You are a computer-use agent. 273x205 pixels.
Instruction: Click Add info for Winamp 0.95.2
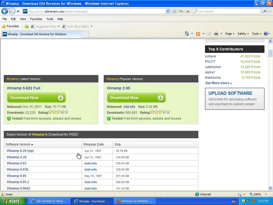coord(91,182)
